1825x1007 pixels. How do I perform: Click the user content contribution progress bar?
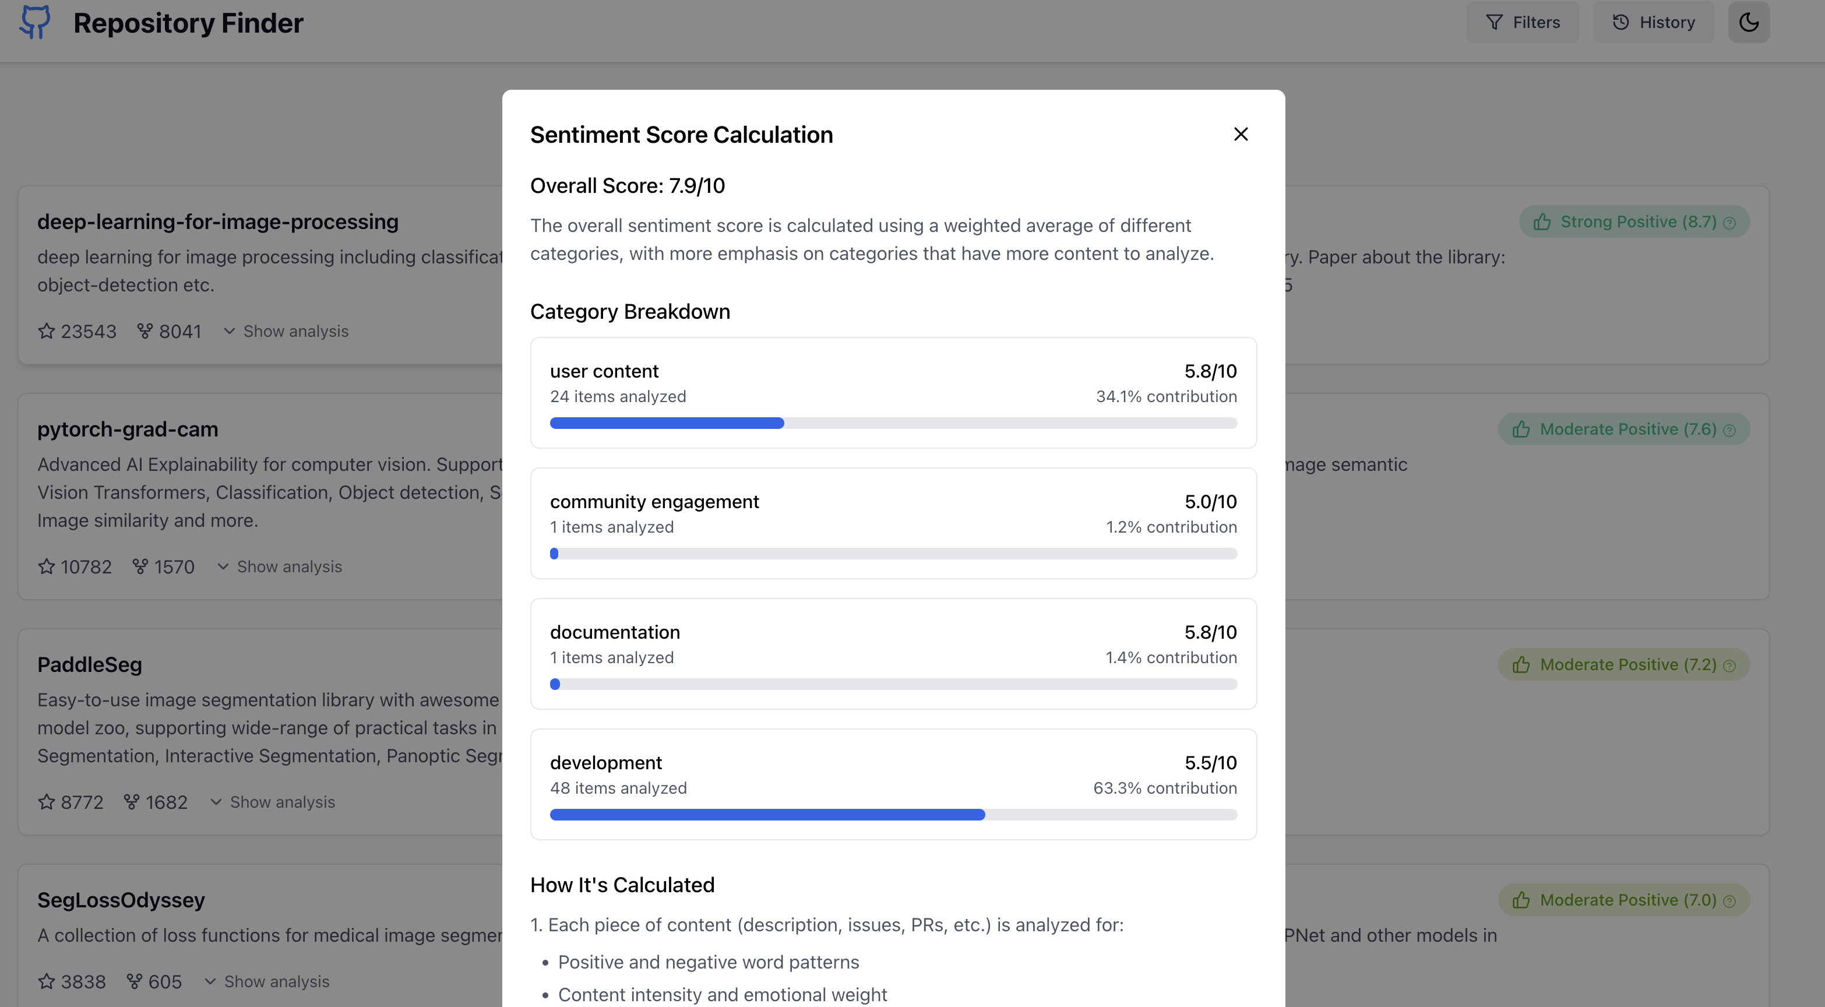pyautogui.click(x=893, y=423)
